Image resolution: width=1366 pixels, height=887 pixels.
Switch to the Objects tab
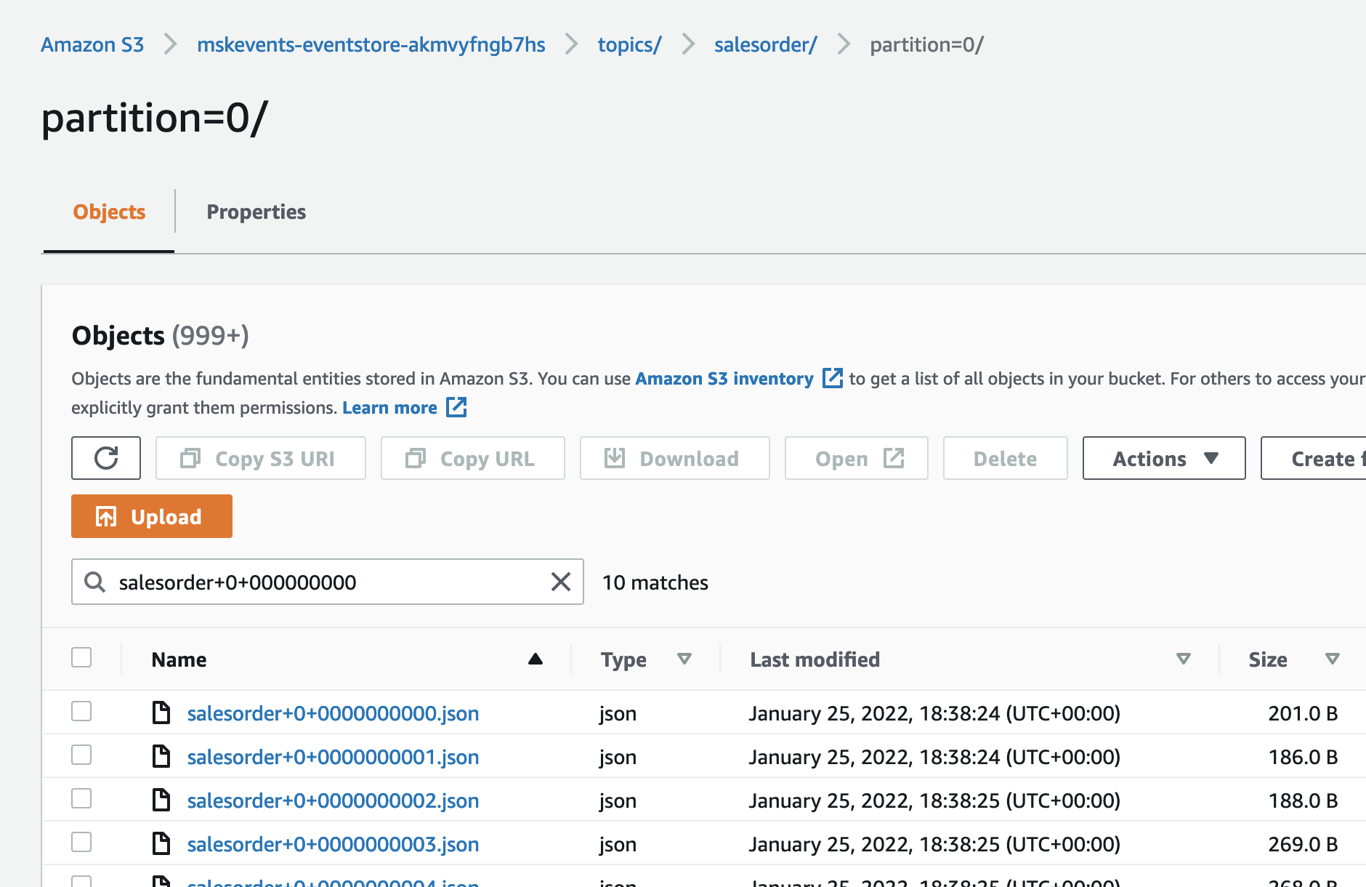(109, 212)
